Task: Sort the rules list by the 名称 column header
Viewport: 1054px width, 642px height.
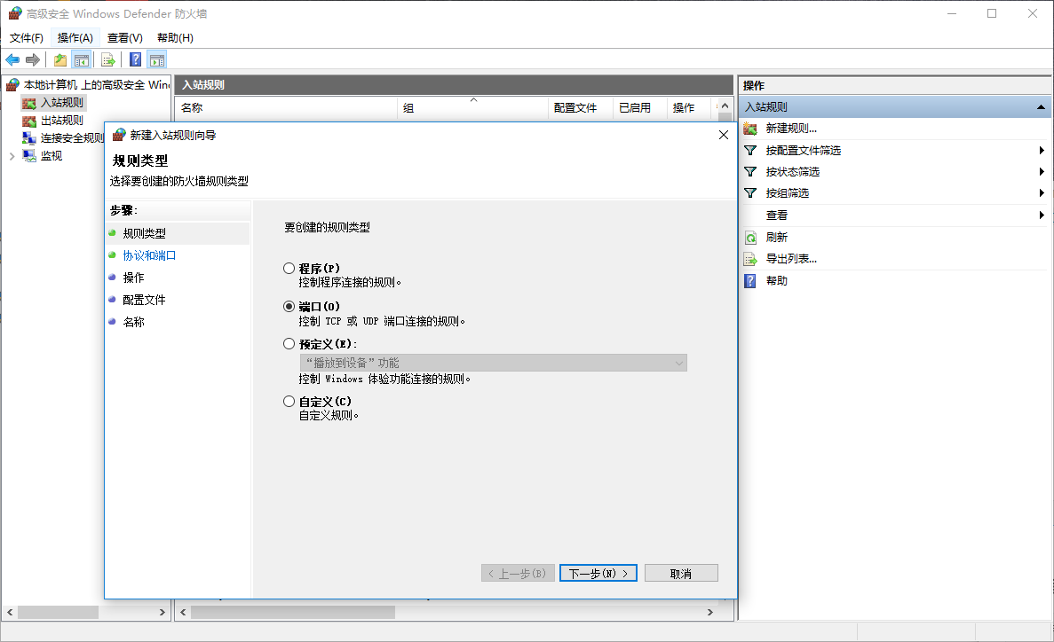Action: (286, 108)
